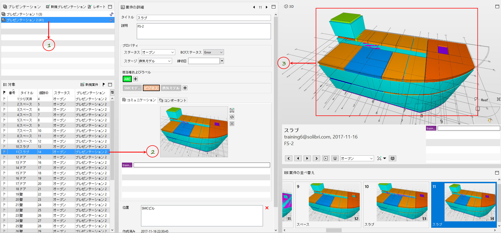Click the update snapshot refresh icon
This screenshot has height=233, width=501.
[x=232, y=117]
